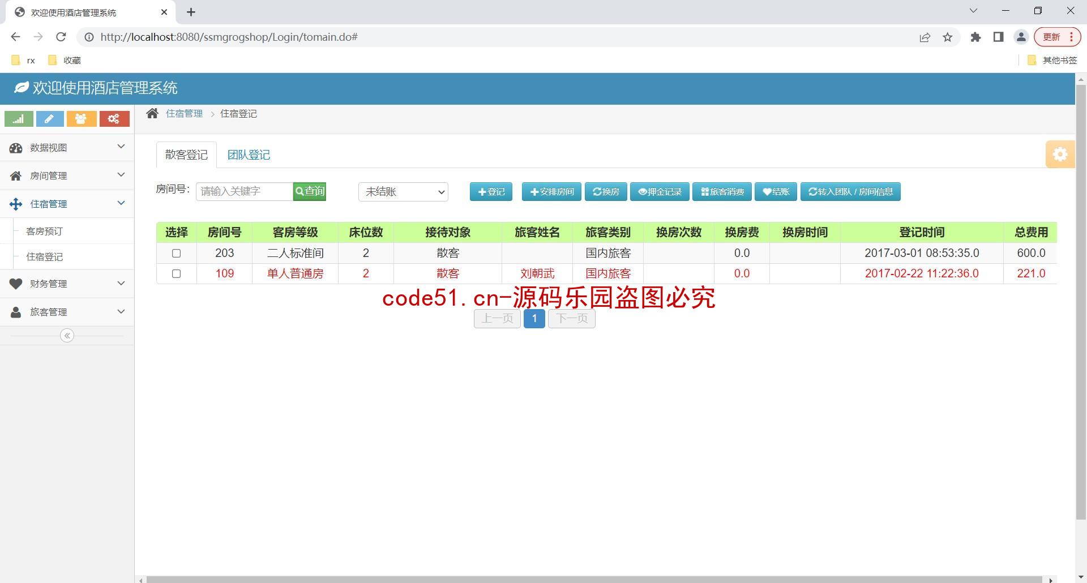Click the leaf logo in header

(x=22, y=88)
